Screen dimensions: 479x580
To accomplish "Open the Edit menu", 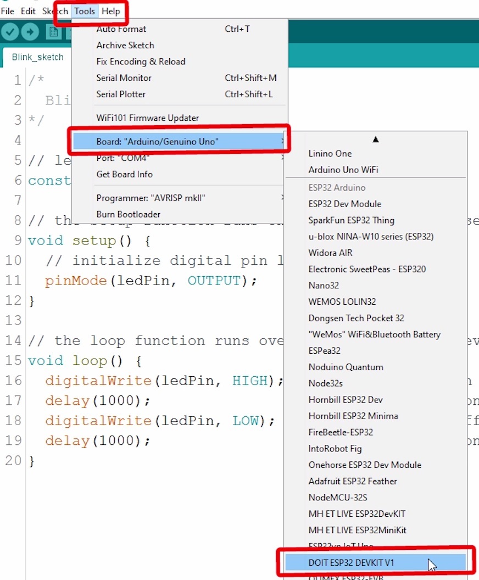I will (28, 11).
